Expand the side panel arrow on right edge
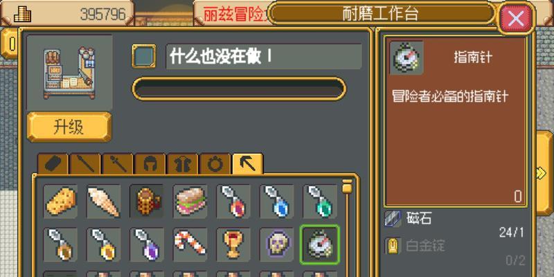 pyautogui.click(x=544, y=173)
